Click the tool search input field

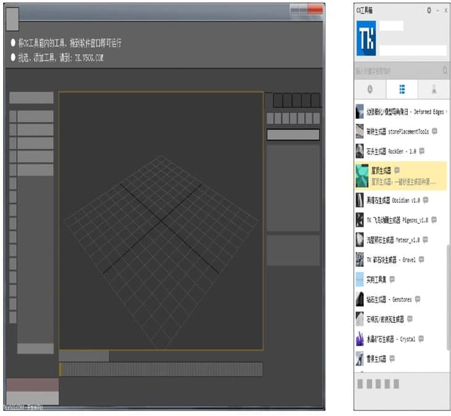(x=397, y=70)
